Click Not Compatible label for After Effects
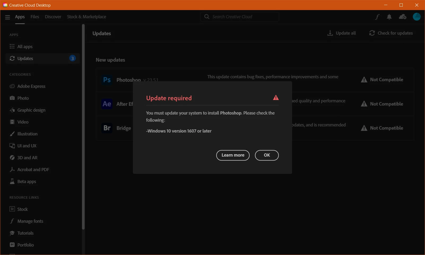 [x=387, y=104]
